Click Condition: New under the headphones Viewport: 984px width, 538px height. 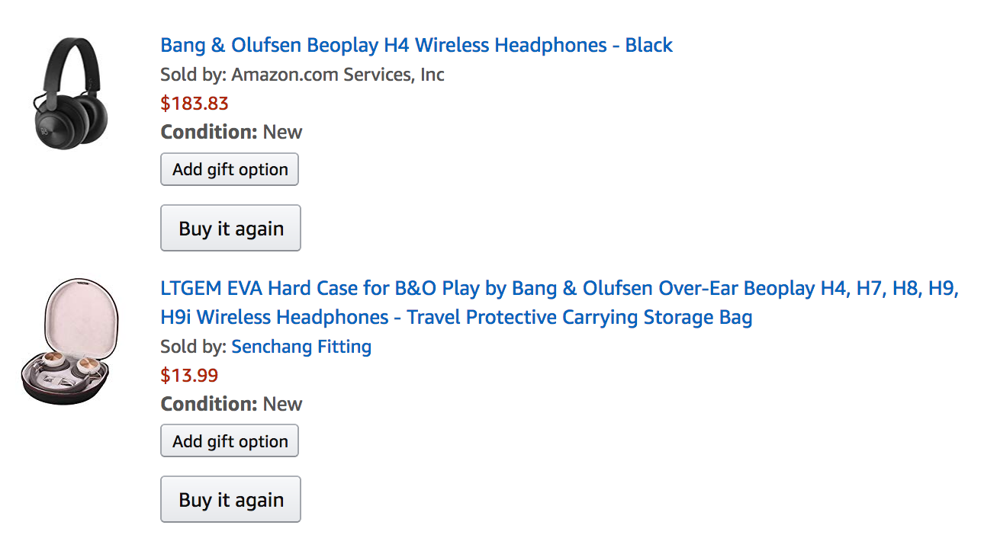[231, 132]
